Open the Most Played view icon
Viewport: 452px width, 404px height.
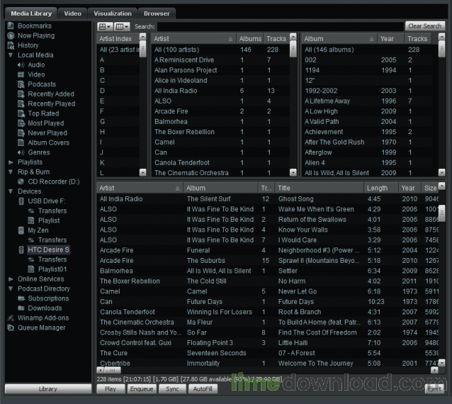point(21,123)
